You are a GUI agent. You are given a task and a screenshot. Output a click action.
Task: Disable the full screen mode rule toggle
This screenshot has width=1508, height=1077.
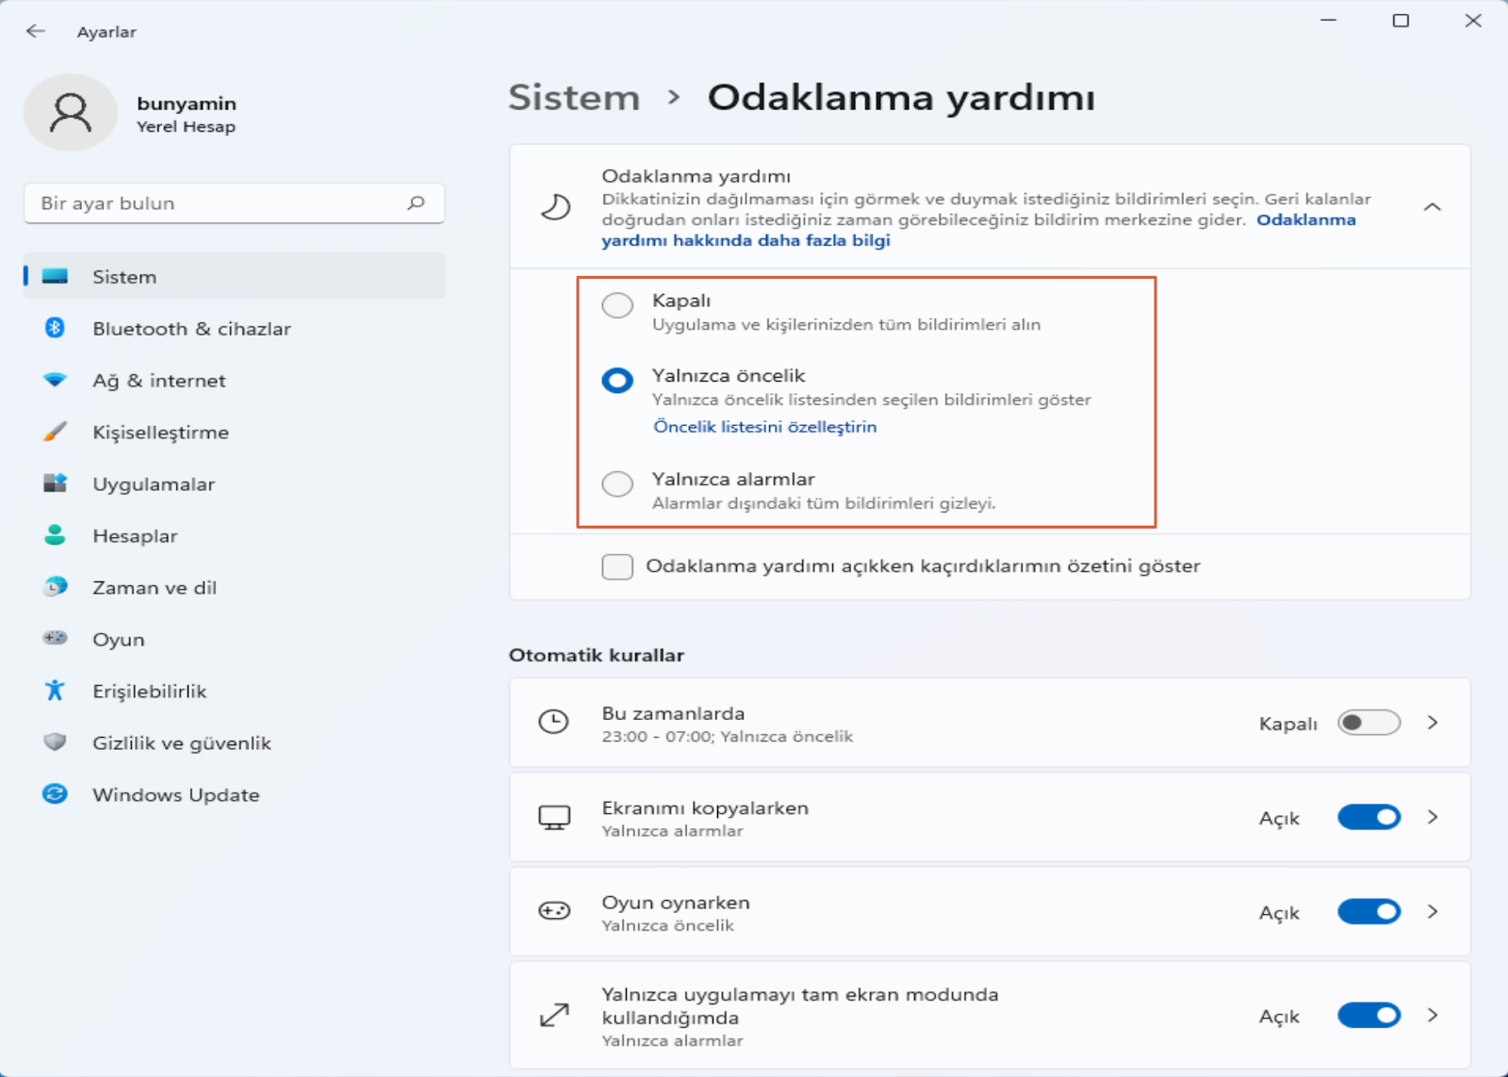[1369, 1015]
